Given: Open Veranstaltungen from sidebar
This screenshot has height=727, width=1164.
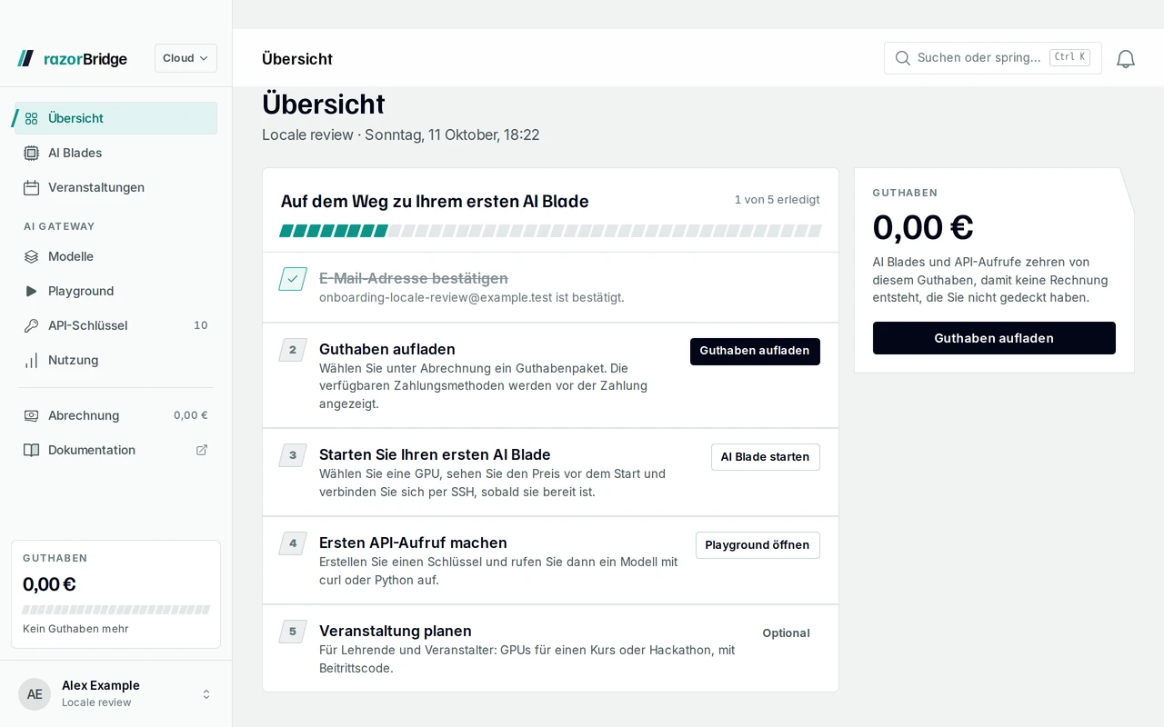Looking at the screenshot, I should [115, 187].
